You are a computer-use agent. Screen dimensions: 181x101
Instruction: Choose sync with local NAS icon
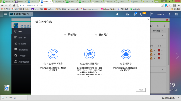click(53, 54)
